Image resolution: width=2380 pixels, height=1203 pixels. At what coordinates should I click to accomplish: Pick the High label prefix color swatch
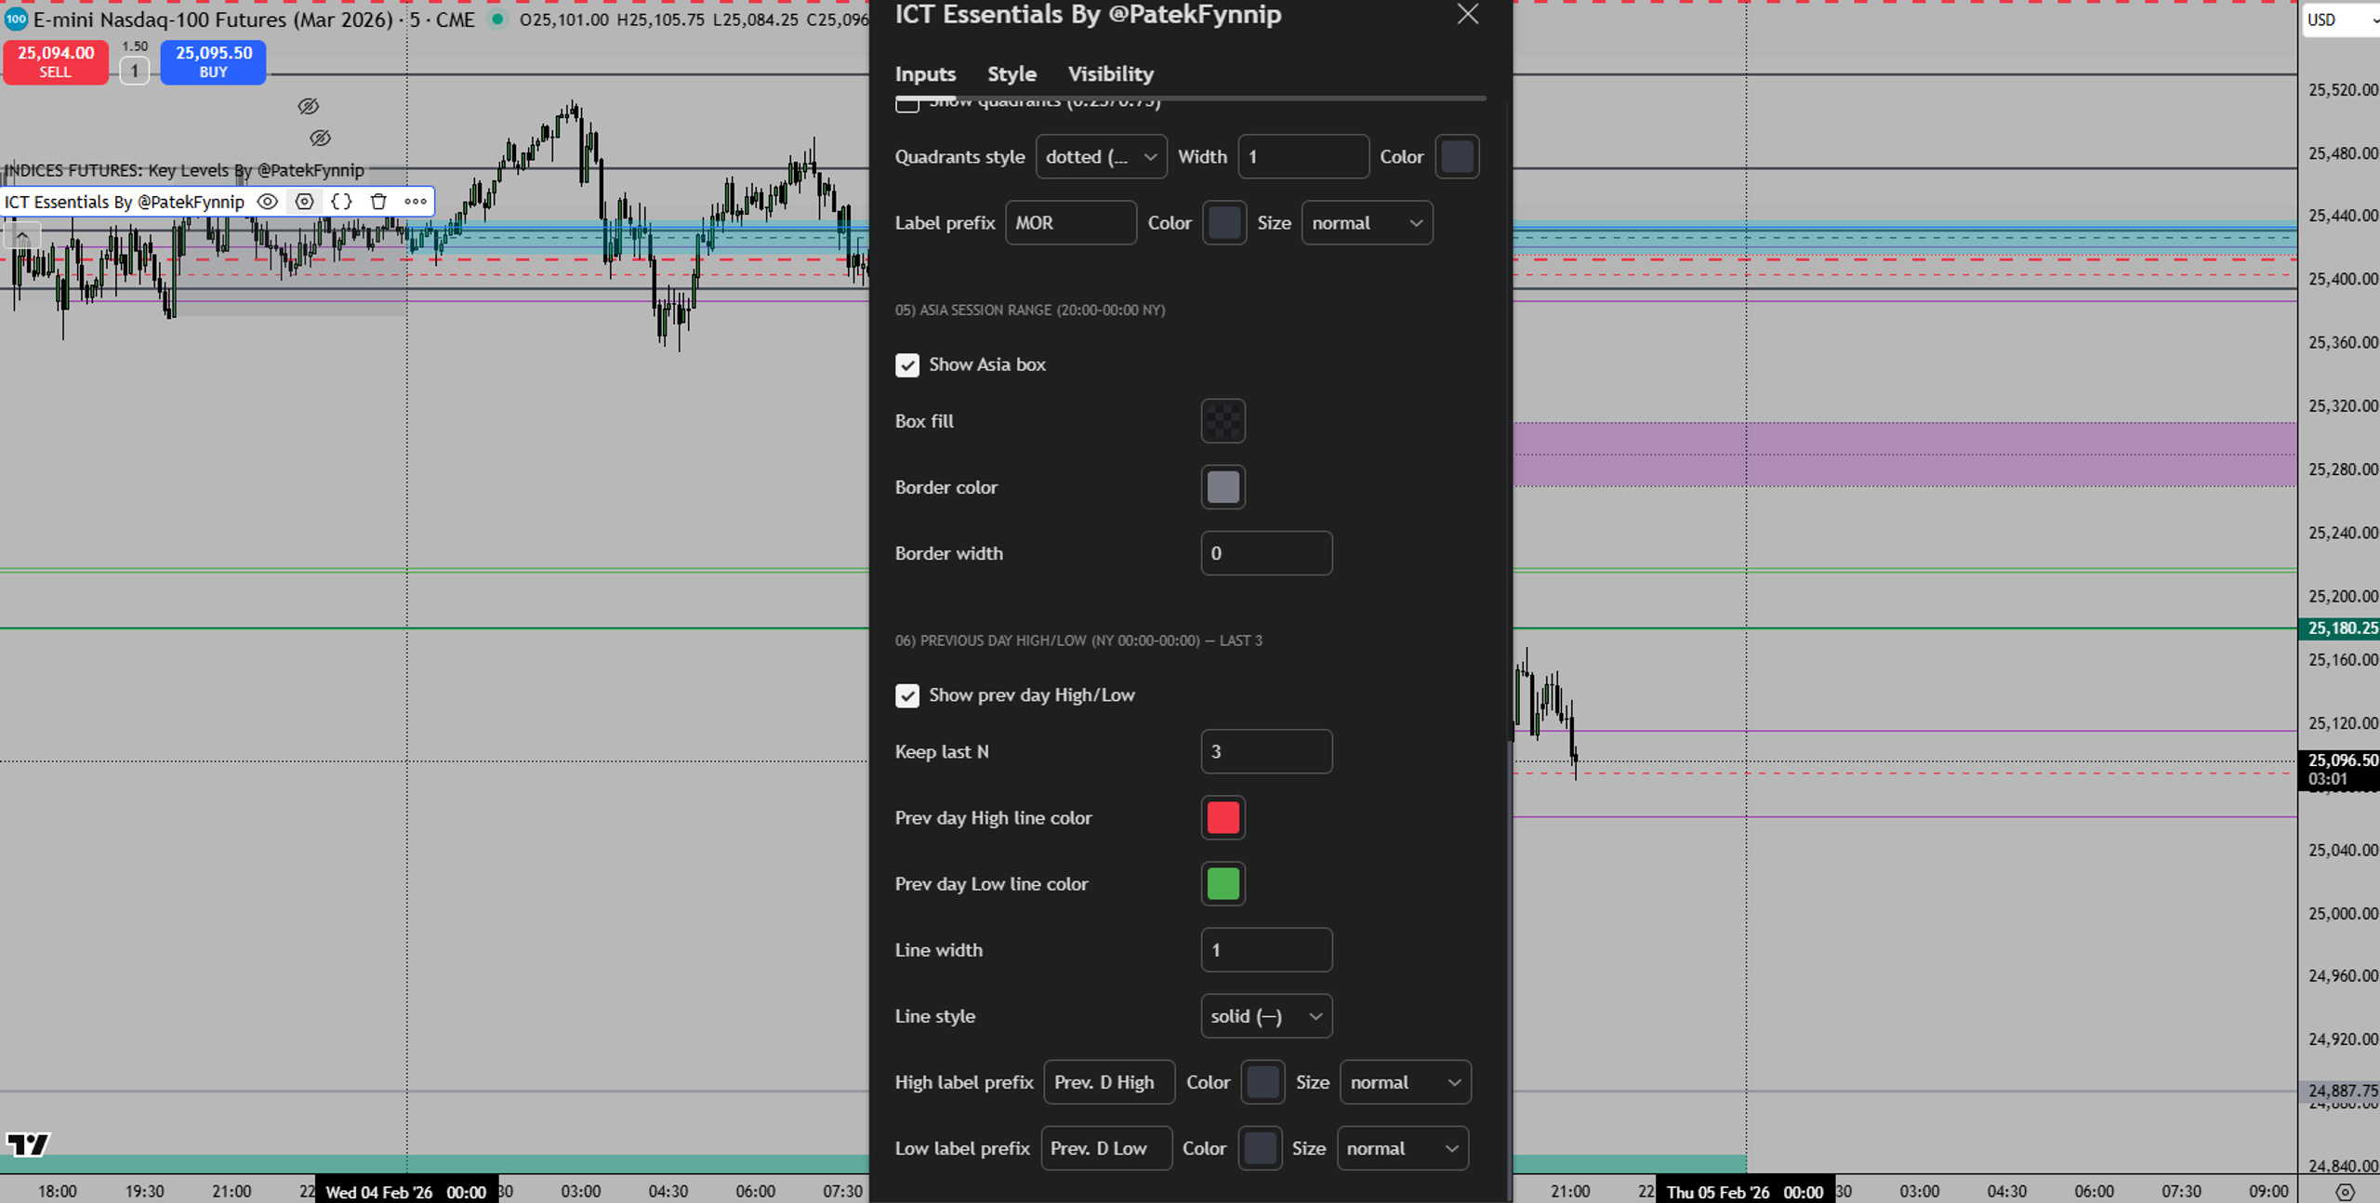pos(1263,1082)
